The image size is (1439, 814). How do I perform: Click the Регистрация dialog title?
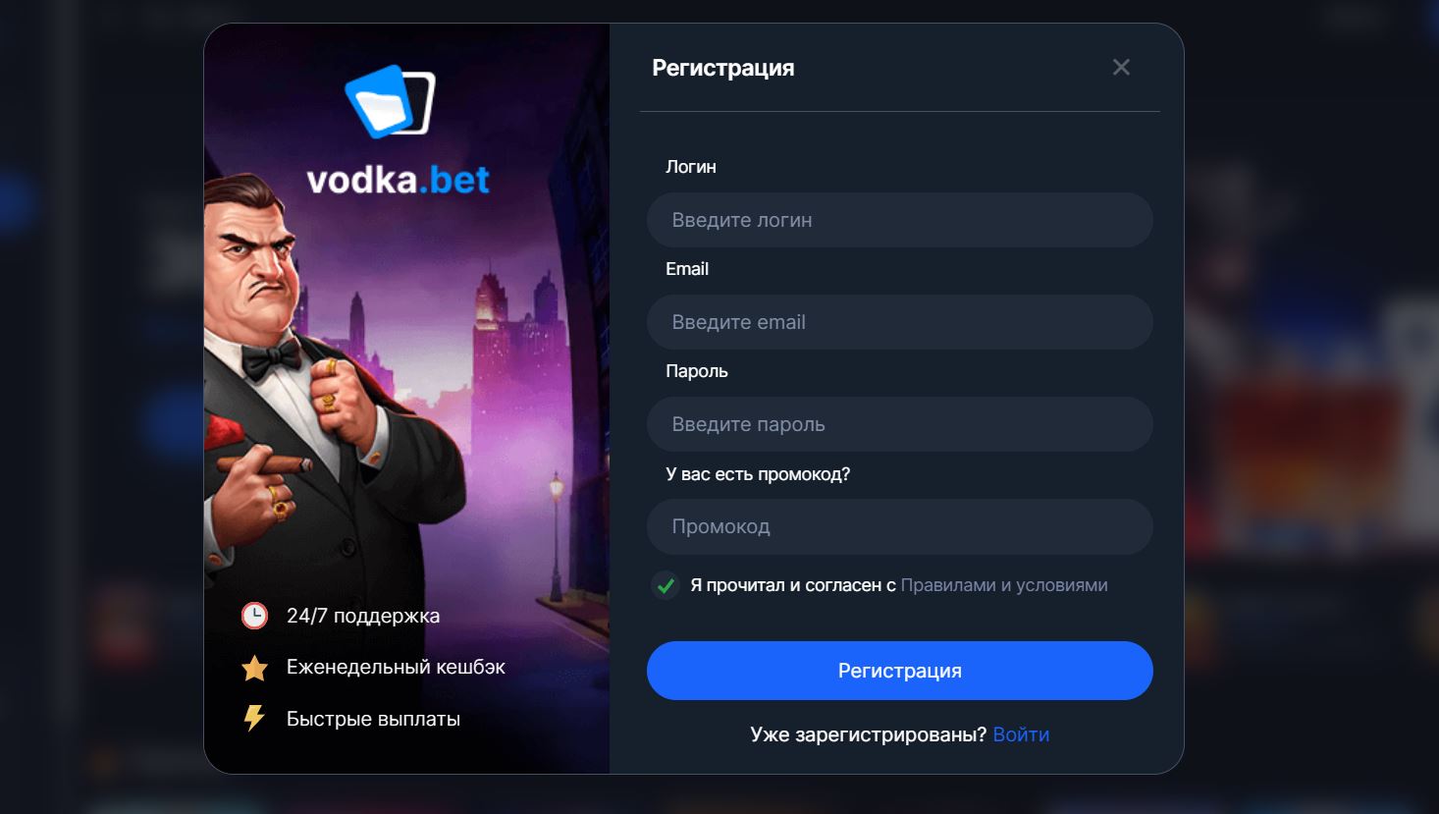click(x=723, y=68)
